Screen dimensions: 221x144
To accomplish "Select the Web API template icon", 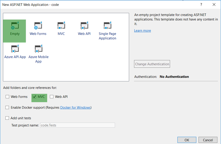I will tap(84, 26).
